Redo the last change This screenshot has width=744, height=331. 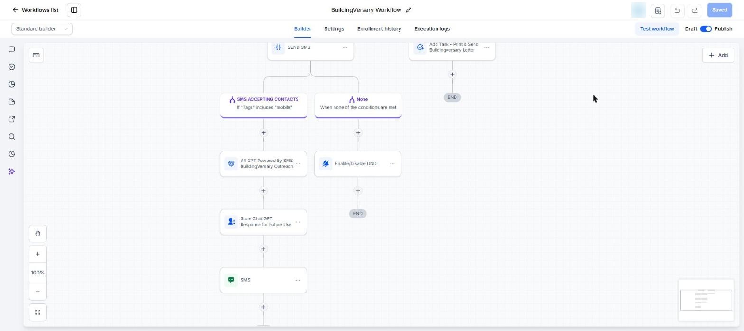click(x=695, y=10)
